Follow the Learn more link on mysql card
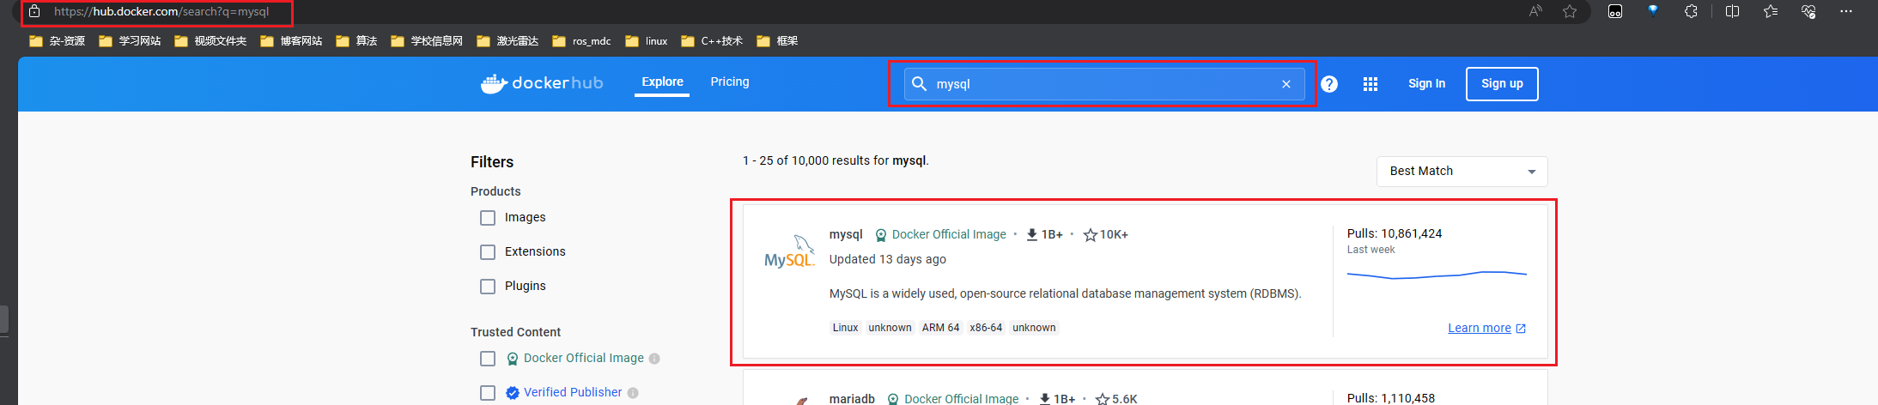Viewport: 1878px width, 405px height. tap(1486, 328)
